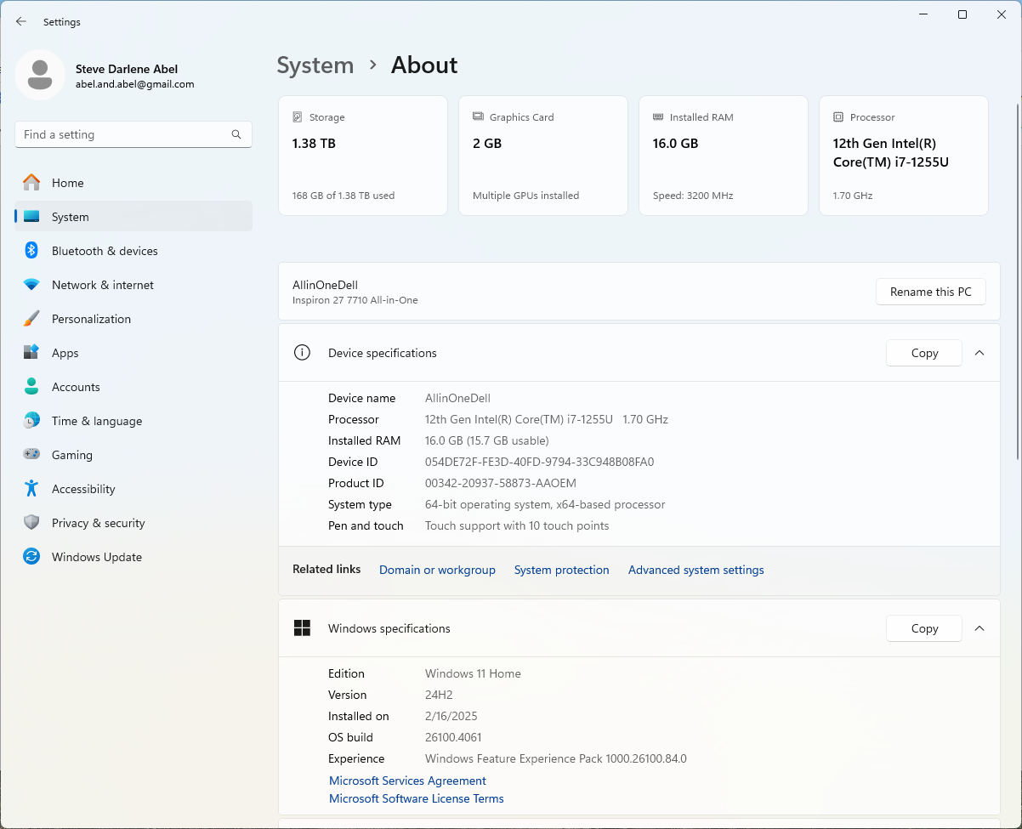Select Time & language in the sidebar
The width and height of the screenshot is (1022, 829).
point(133,421)
